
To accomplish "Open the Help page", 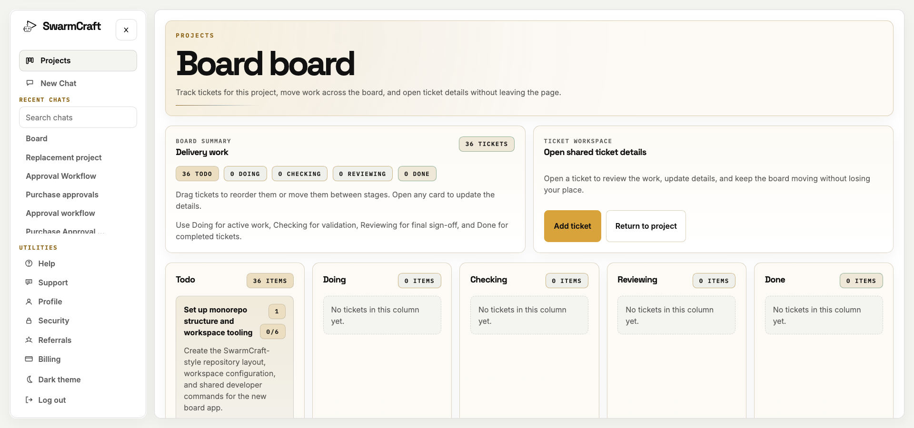I will (78, 263).
